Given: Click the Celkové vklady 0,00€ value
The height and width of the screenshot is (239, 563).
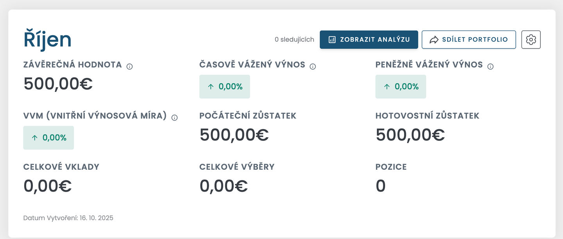Looking at the screenshot, I should 48,185.
